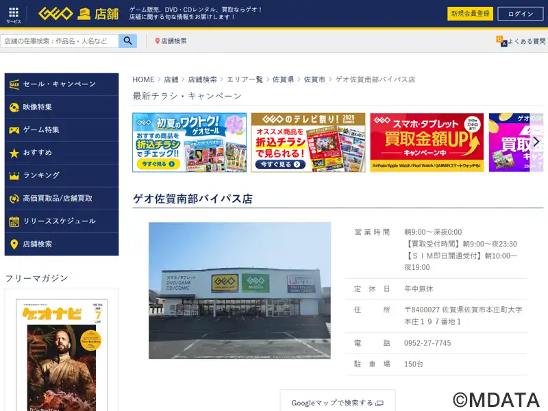This screenshot has height=411, width=548.
Task: Click the 150台 parking value
Action: pos(414,364)
